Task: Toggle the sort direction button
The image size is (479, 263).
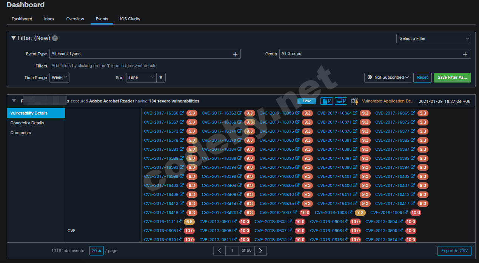Action: click(x=161, y=78)
